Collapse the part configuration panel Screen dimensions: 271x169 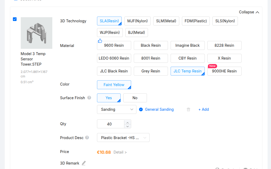(249, 12)
